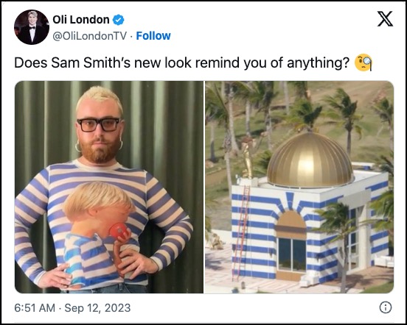Image resolution: width=407 pixels, height=325 pixels.
Task: Open the Oli London display name
Action: tap(80, 20)
